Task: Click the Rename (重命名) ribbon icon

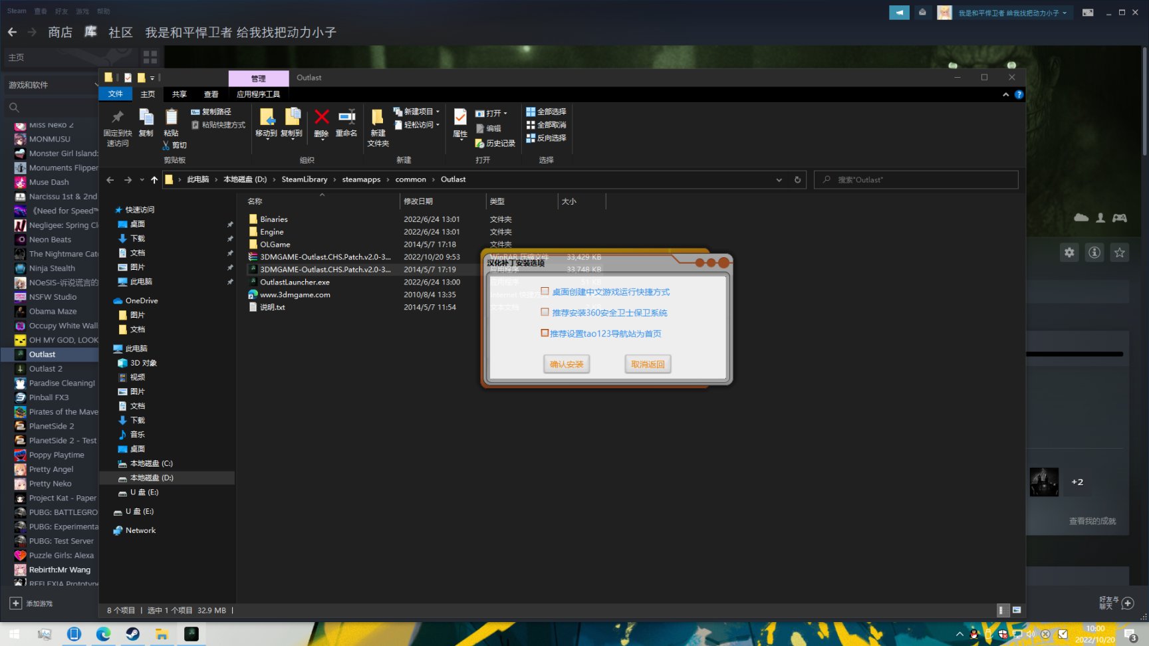Action: [x=346, y=118]
